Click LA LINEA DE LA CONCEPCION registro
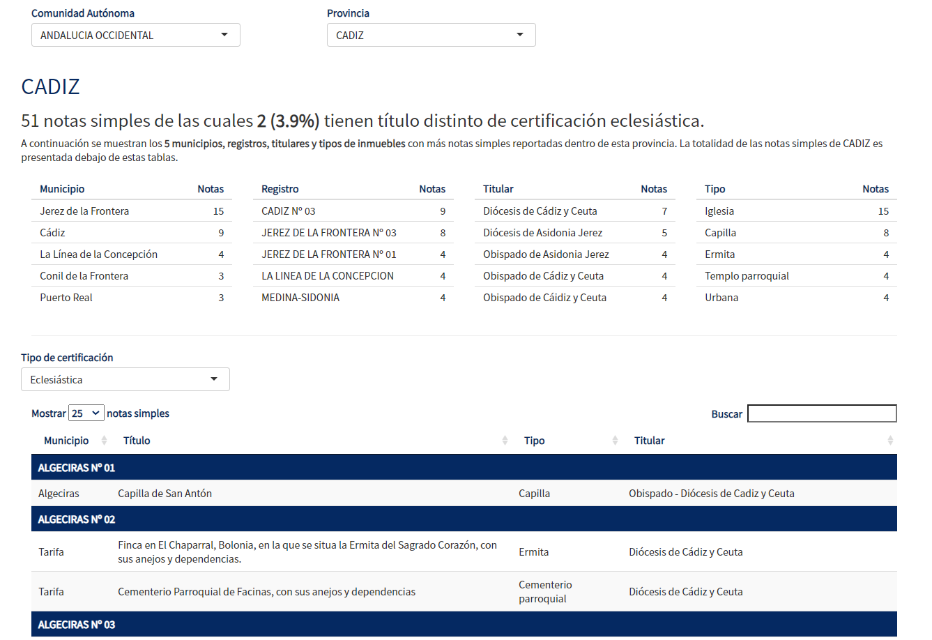Screen dimensions: 932x640 328,275
